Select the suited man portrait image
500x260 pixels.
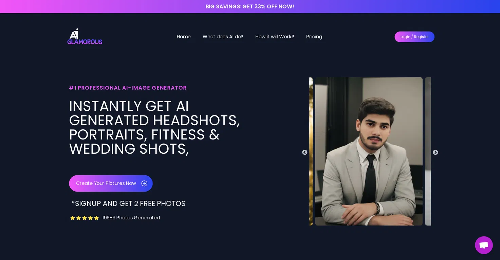369,151
